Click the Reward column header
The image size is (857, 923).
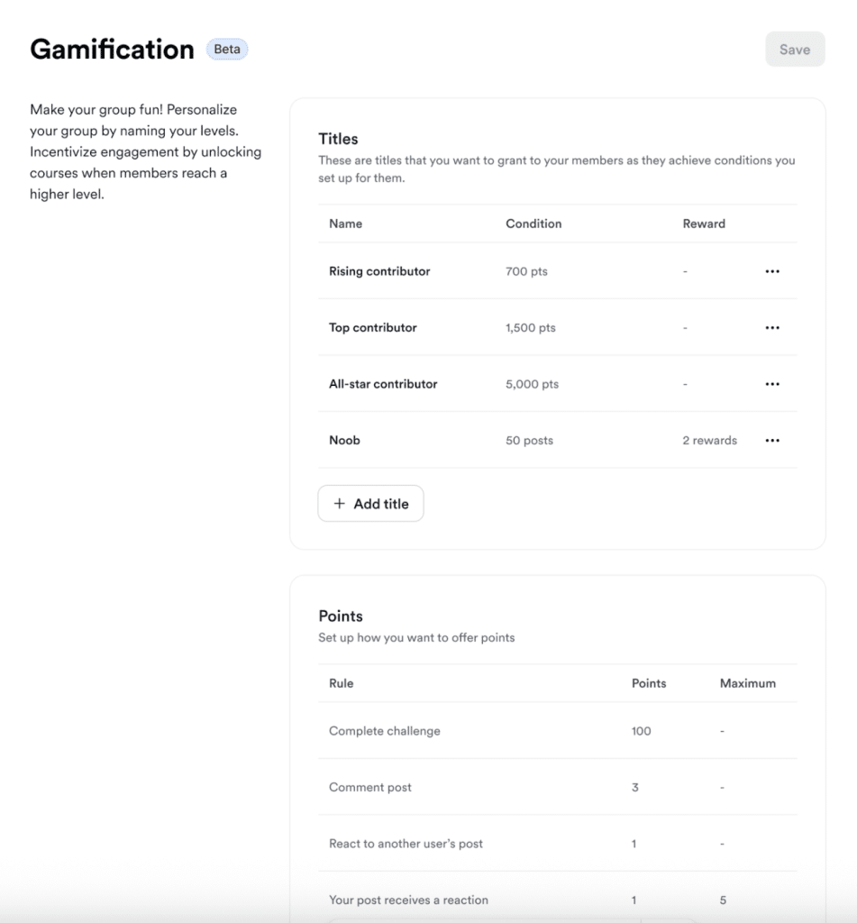coord(704,224)
